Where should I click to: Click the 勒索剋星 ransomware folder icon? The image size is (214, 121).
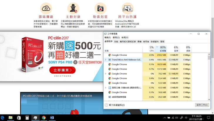(x=100, y=8)
